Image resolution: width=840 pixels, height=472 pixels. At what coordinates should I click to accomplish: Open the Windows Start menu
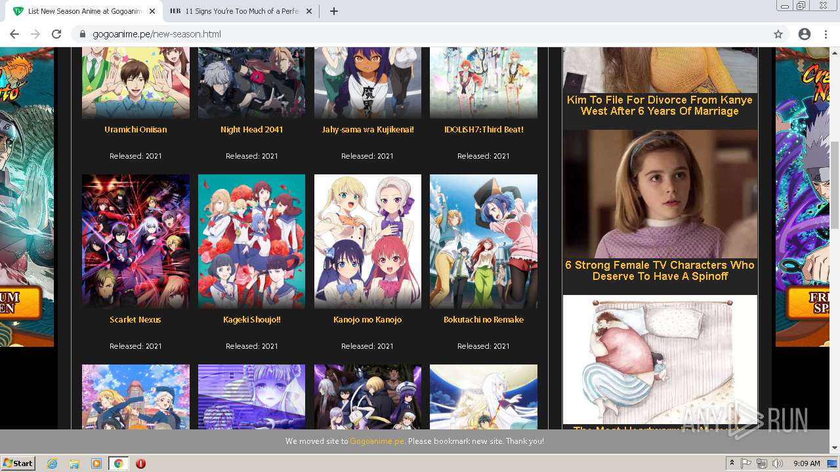pos(18,463)
